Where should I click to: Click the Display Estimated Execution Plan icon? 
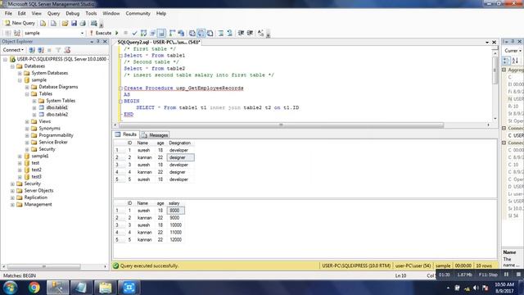(x=144, y=33)
